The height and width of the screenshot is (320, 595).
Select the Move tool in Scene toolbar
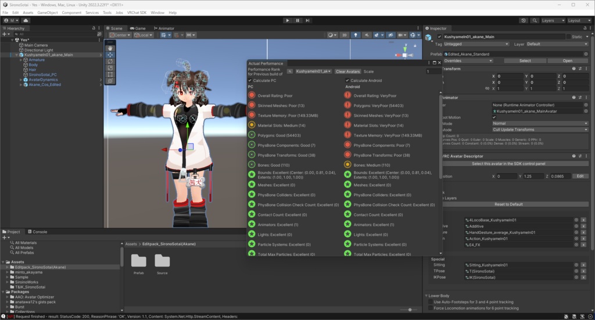pos(110,55)
